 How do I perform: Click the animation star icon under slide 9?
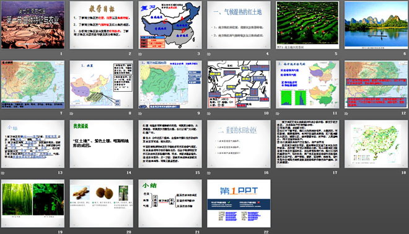coord(140,114)
